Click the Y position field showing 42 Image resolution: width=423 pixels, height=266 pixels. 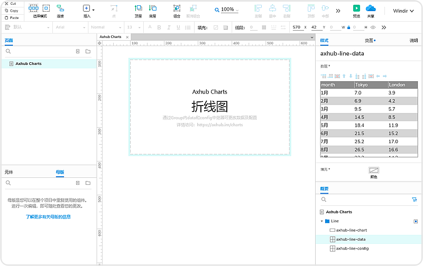click(x=316, y=27)
